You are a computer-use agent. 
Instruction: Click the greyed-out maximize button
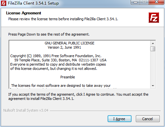pos(144,2)
